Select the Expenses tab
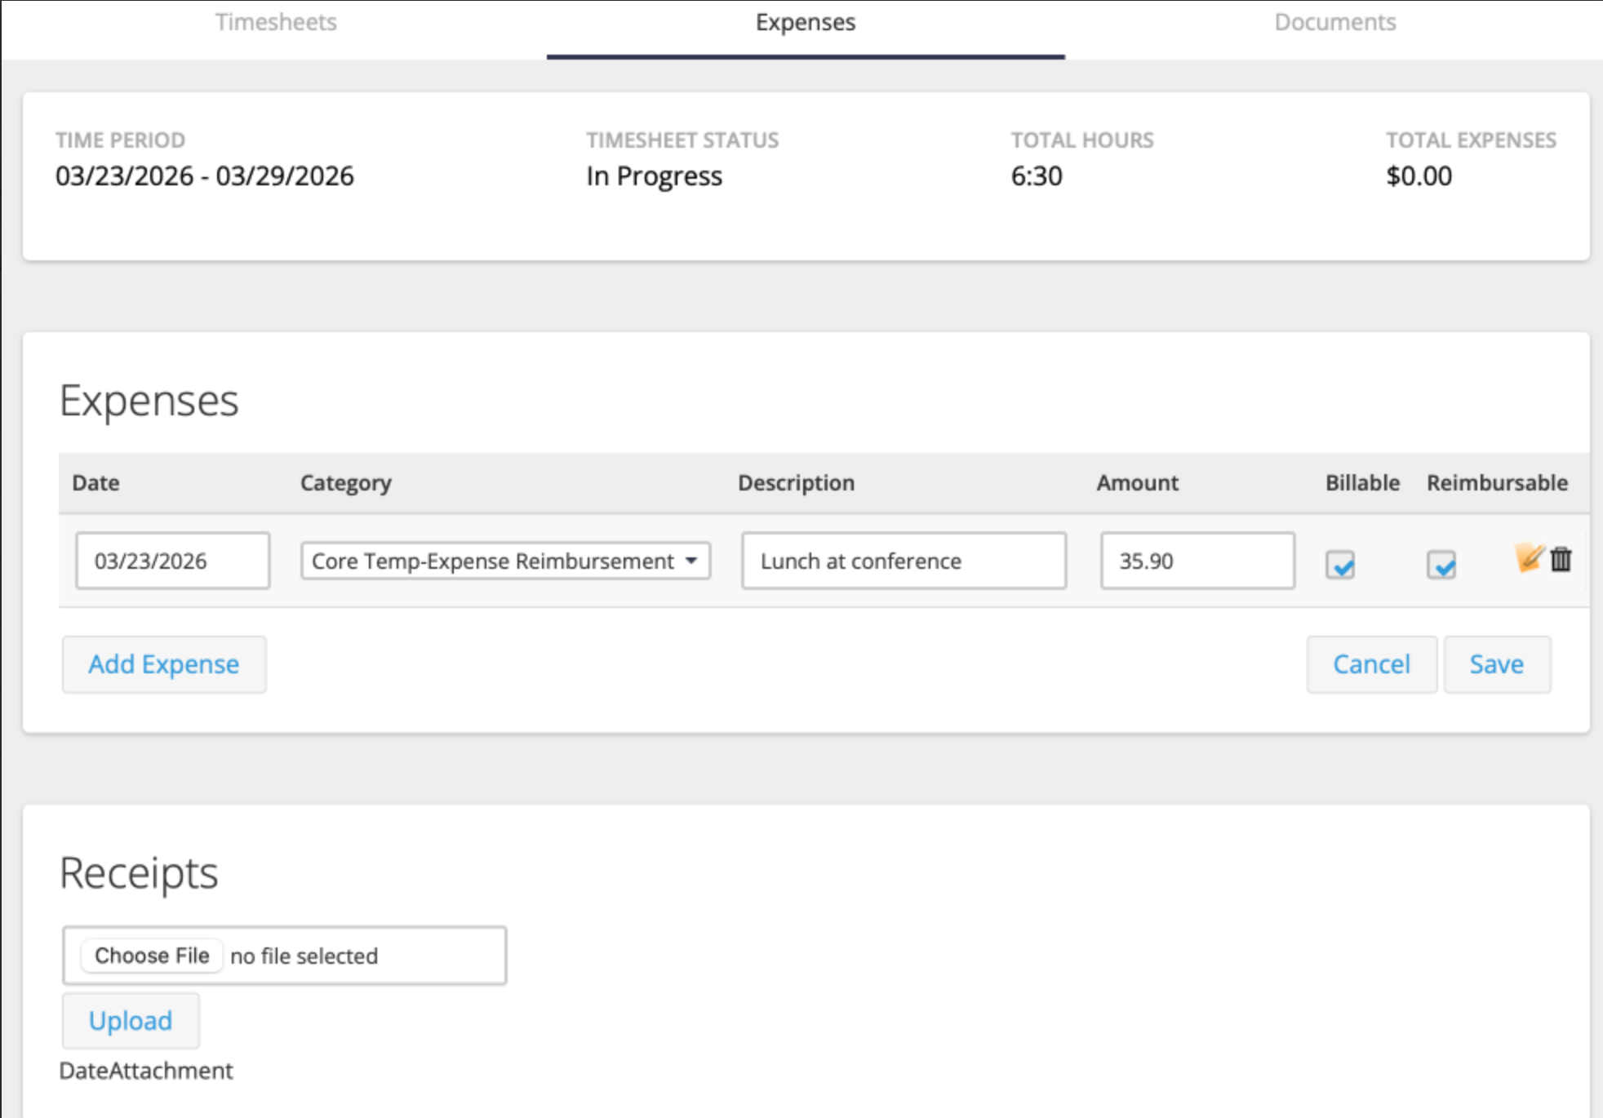This screenshot has height=1118, width=1603. point(805,23)
